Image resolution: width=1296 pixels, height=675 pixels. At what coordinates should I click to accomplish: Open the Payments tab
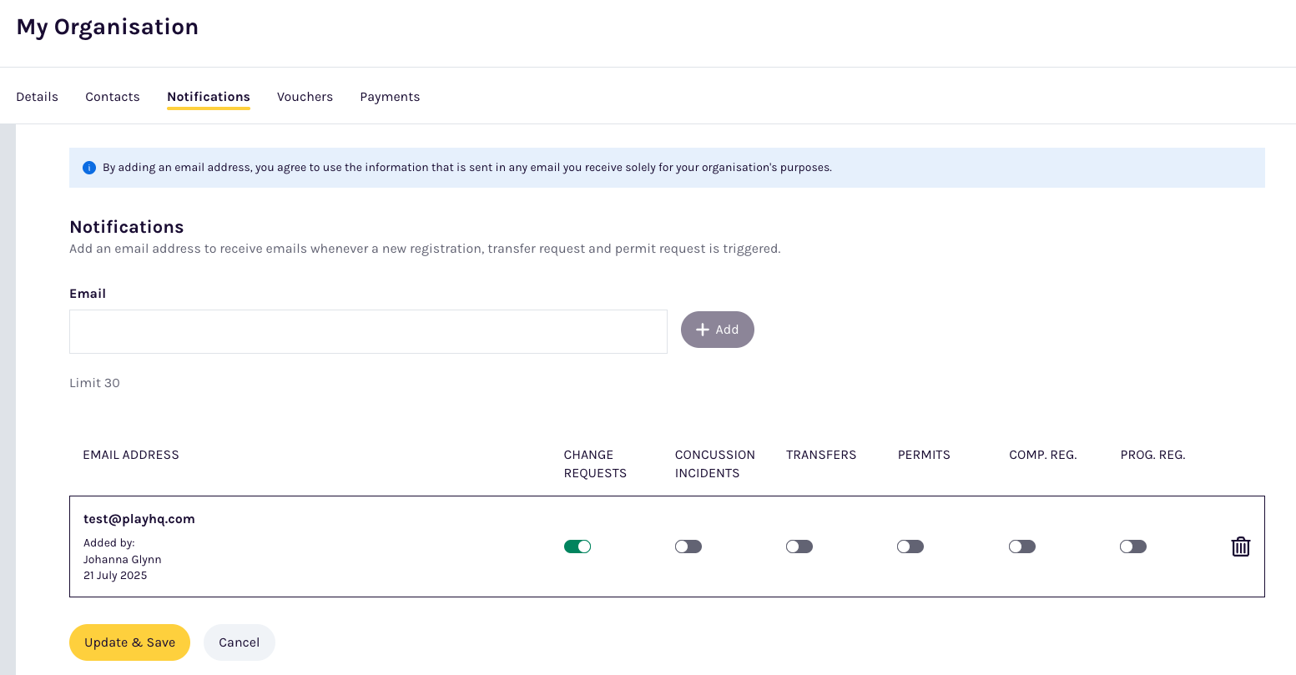tap(390, 97)
